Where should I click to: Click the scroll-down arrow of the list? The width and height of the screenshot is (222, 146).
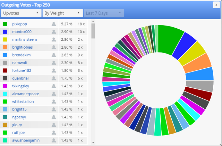tap(93, 142)
